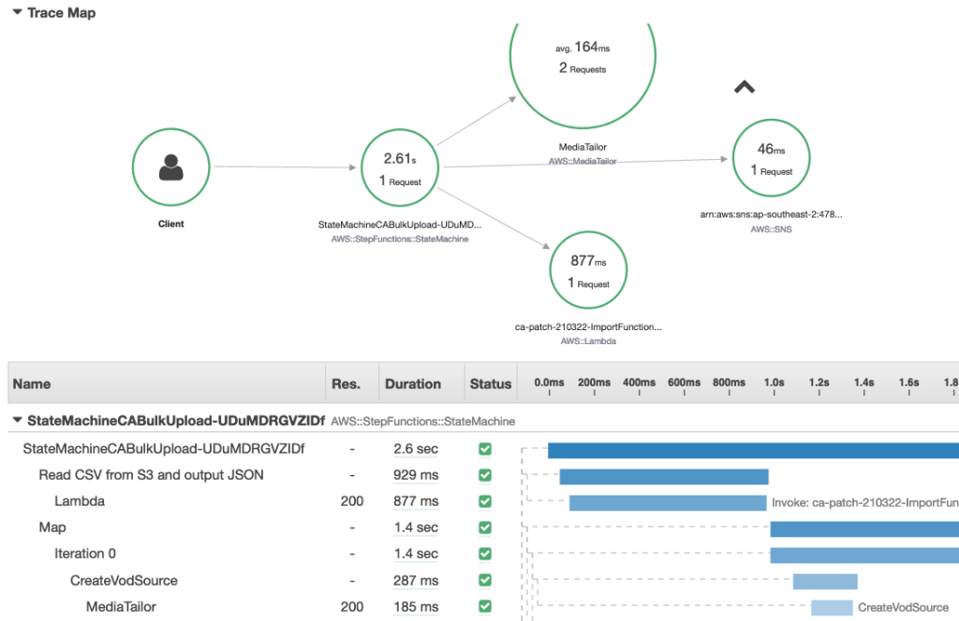Click the AWS::MediaTailor resource link
The height and width of the screenshot is (621, 959).
click(x=583, y=159)
